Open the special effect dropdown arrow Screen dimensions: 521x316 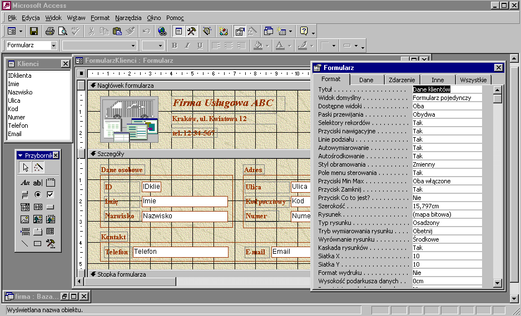pyautogui.click(x=356, y=46)
